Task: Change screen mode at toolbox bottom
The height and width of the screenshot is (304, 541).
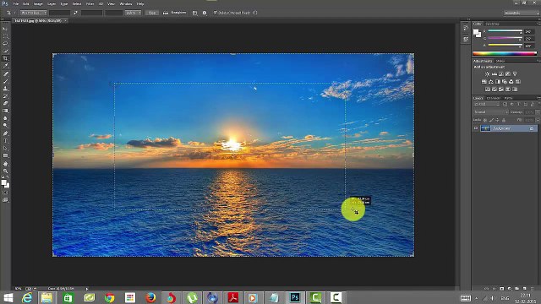Action: coord(5,200)
